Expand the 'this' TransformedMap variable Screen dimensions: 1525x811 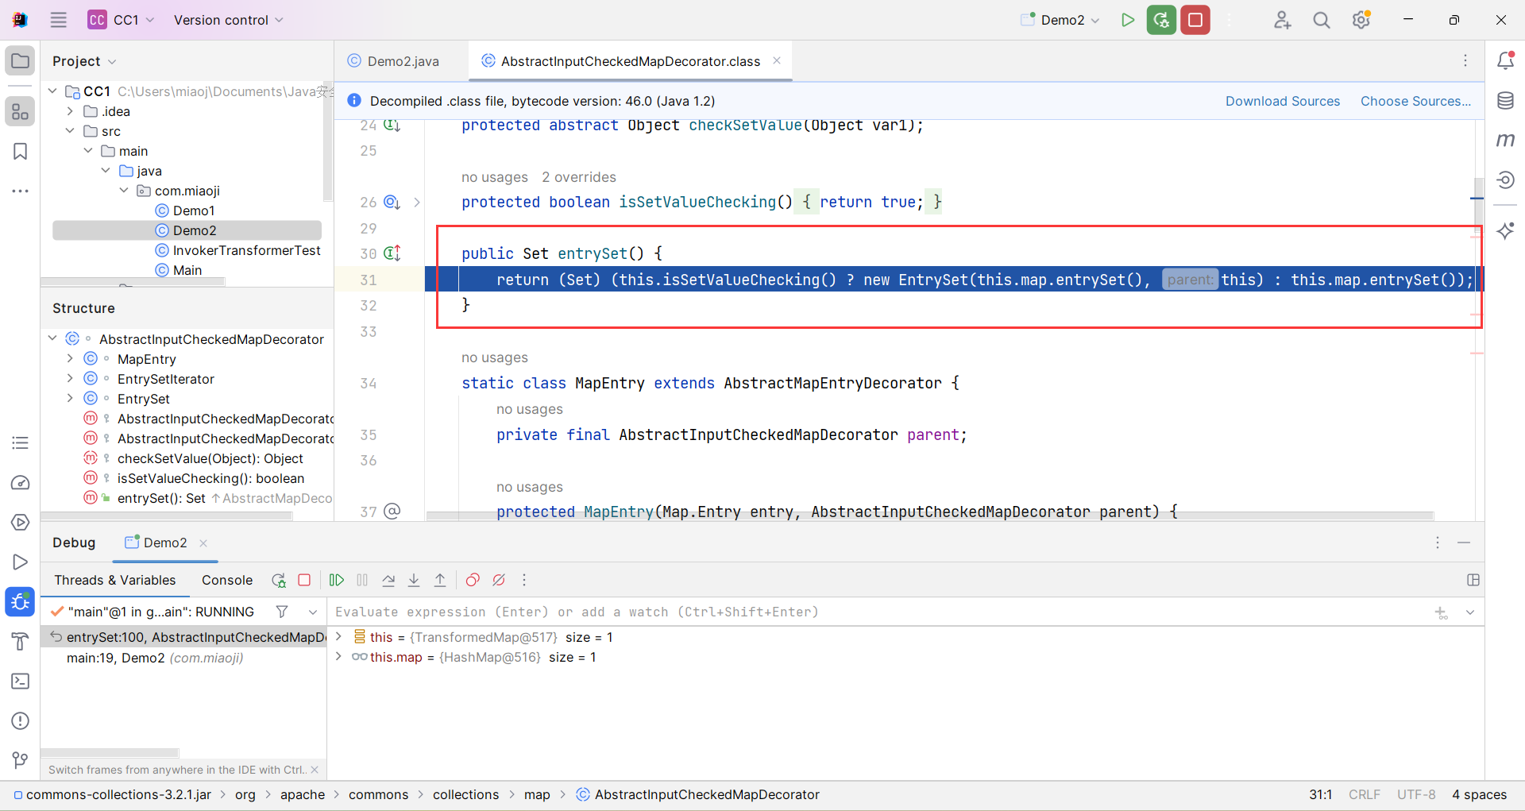339,637
